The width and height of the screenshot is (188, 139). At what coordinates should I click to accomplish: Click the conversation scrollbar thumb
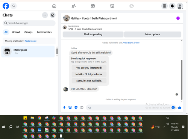pos(182,80)
